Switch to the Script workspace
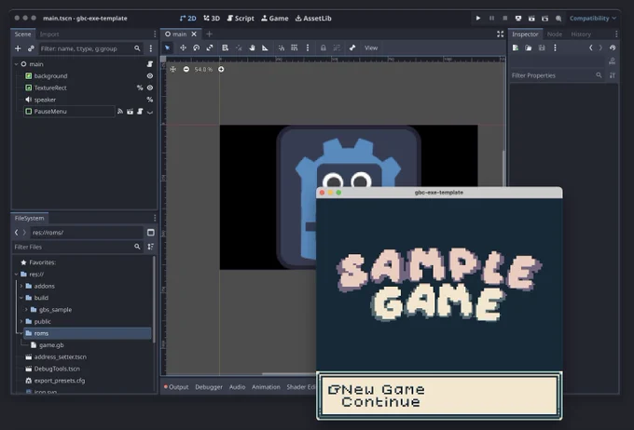The width and height of the screenshot is (634, 430). (241, 19)
